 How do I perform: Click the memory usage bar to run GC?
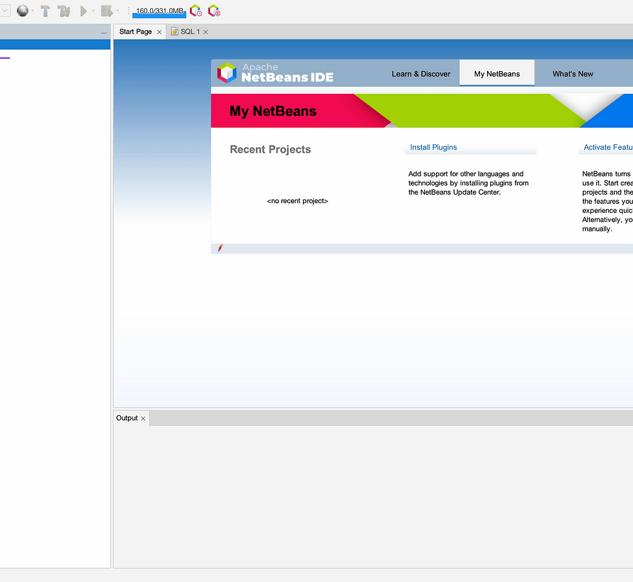(159, 11)
